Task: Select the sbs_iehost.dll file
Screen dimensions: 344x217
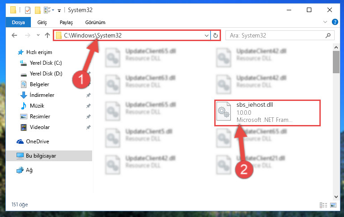Action: tap(268, 113)
